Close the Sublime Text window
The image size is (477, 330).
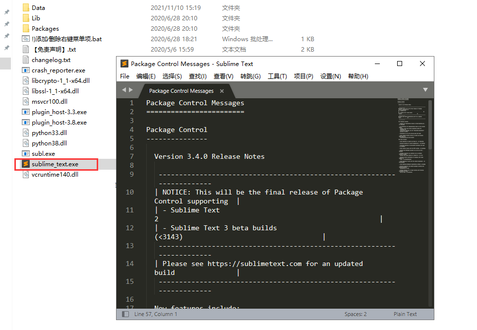422,64
